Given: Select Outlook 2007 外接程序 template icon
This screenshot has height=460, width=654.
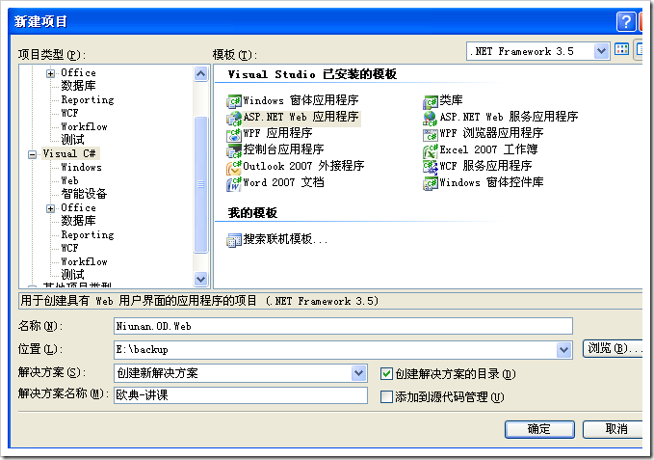Looking at the screenshot, I should 233,168.
